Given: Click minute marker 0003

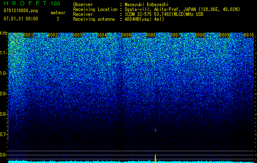Looking at the screenshot, I should click(77, 35).
